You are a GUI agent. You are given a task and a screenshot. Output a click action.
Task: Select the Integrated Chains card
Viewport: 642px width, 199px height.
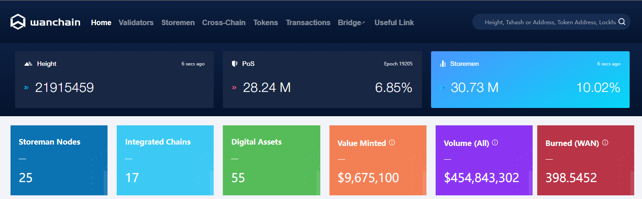click(165, 161)
